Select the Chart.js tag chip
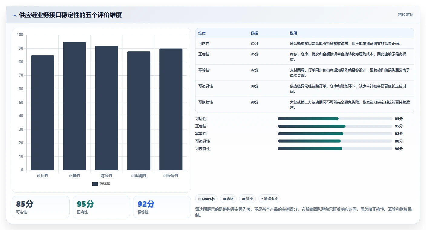Viewport: 426px width, 230px height. (x=206, y=199)
